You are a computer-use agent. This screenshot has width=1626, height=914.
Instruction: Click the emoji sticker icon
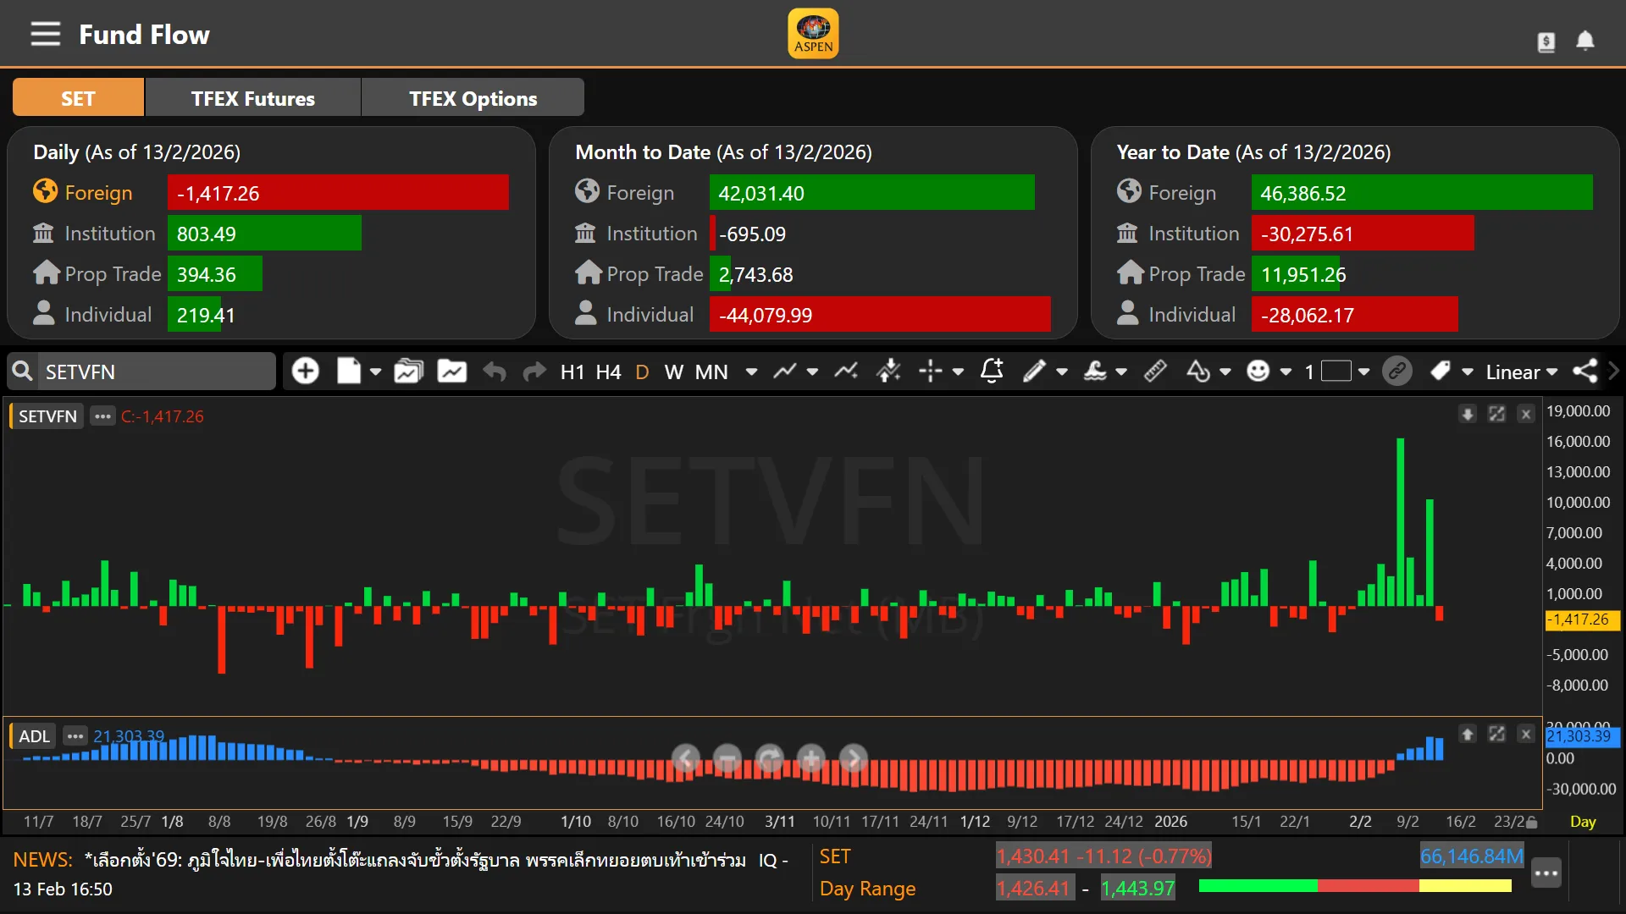pyautogui.click(x=1258, y=372)
